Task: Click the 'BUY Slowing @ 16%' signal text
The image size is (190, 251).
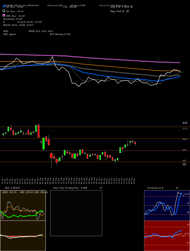Action: (60, 34)
